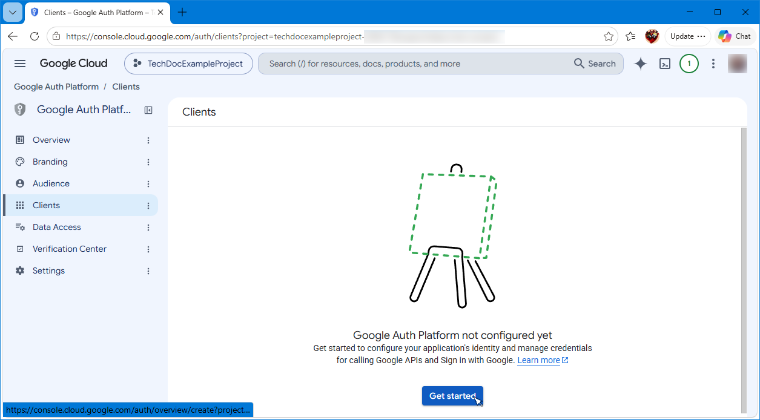The image size is (760, 420).
Task: Close the Clients browser tab
Action: point(161,12)
